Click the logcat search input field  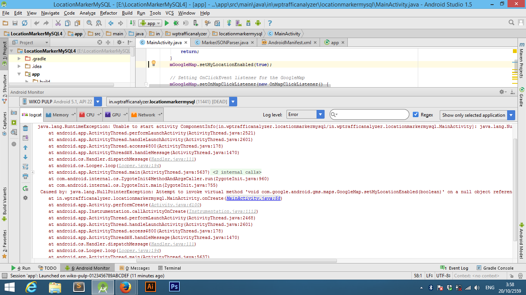coord(369,114)
